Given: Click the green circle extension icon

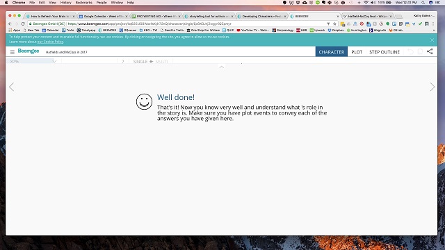Looking at the screenshot, I should pos(387,24).
